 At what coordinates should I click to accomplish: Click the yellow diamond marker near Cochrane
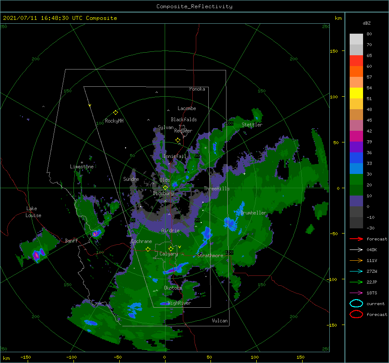(x=148, y=249)
